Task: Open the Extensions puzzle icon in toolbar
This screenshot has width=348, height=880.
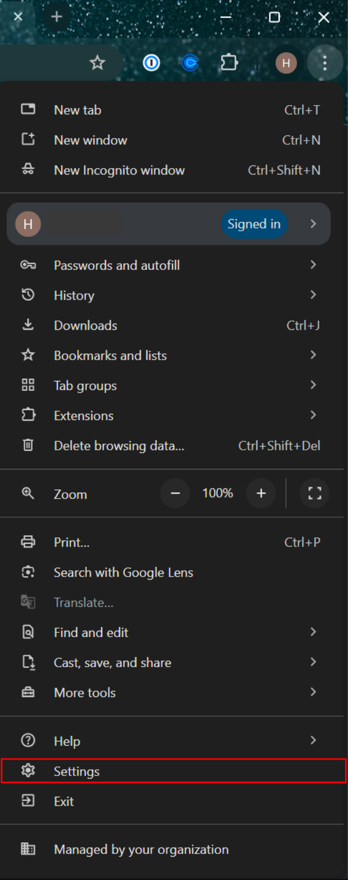Action: [229, 63]
